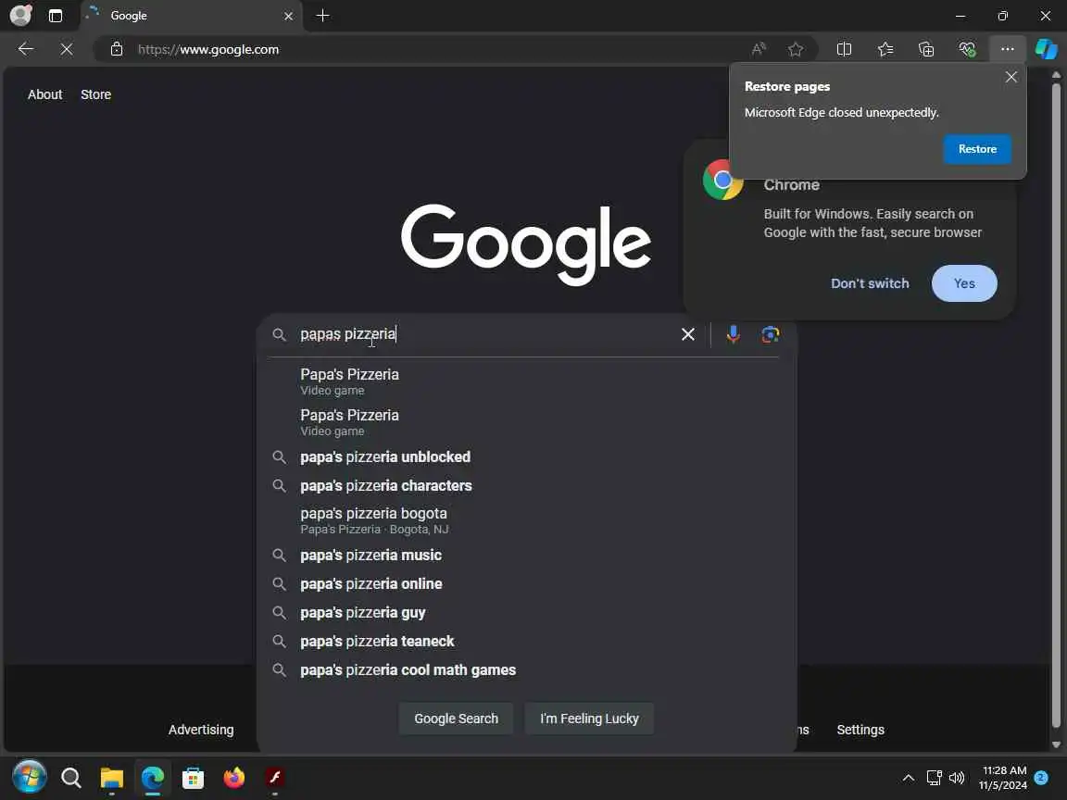Open volume control in tray
The height and width of the screenshot is (800, 1067).
pyautogui.click(x=957, y=778)
